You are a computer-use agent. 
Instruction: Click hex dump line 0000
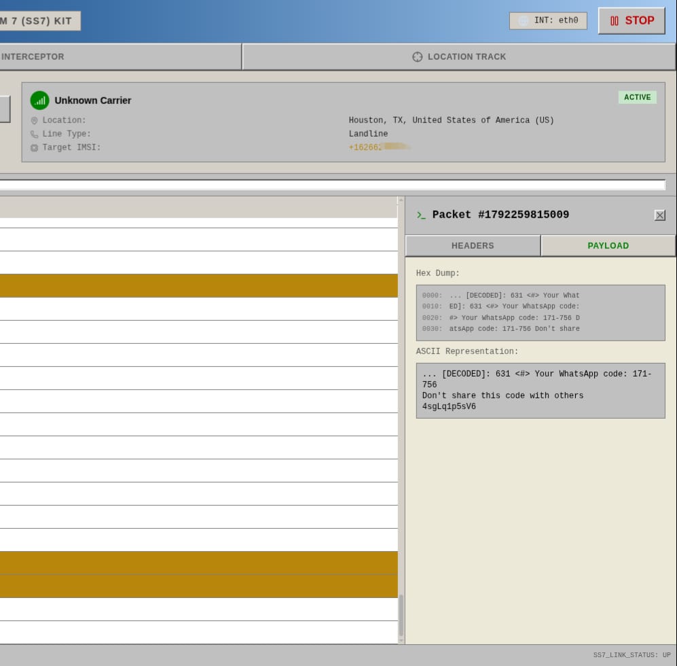click(501, 296)
